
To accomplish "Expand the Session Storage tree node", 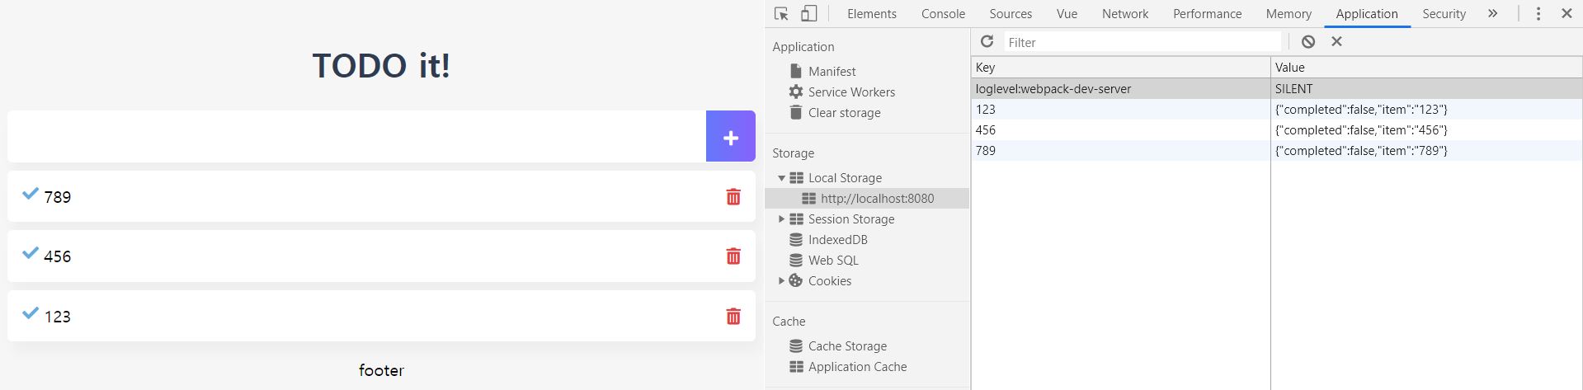I will pyautogui.click(x=781, y=219).
